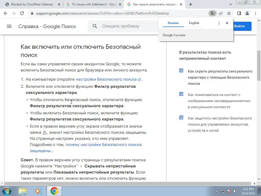Close the Как скрыть результаты tab

(x=181, y=5)
